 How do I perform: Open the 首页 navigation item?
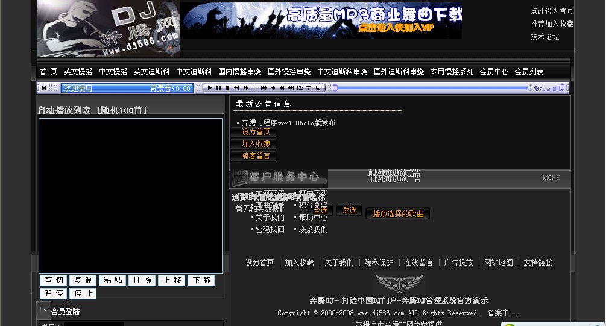[48, 72]
